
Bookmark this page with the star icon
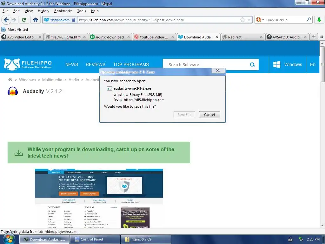(x=243, y=20)
